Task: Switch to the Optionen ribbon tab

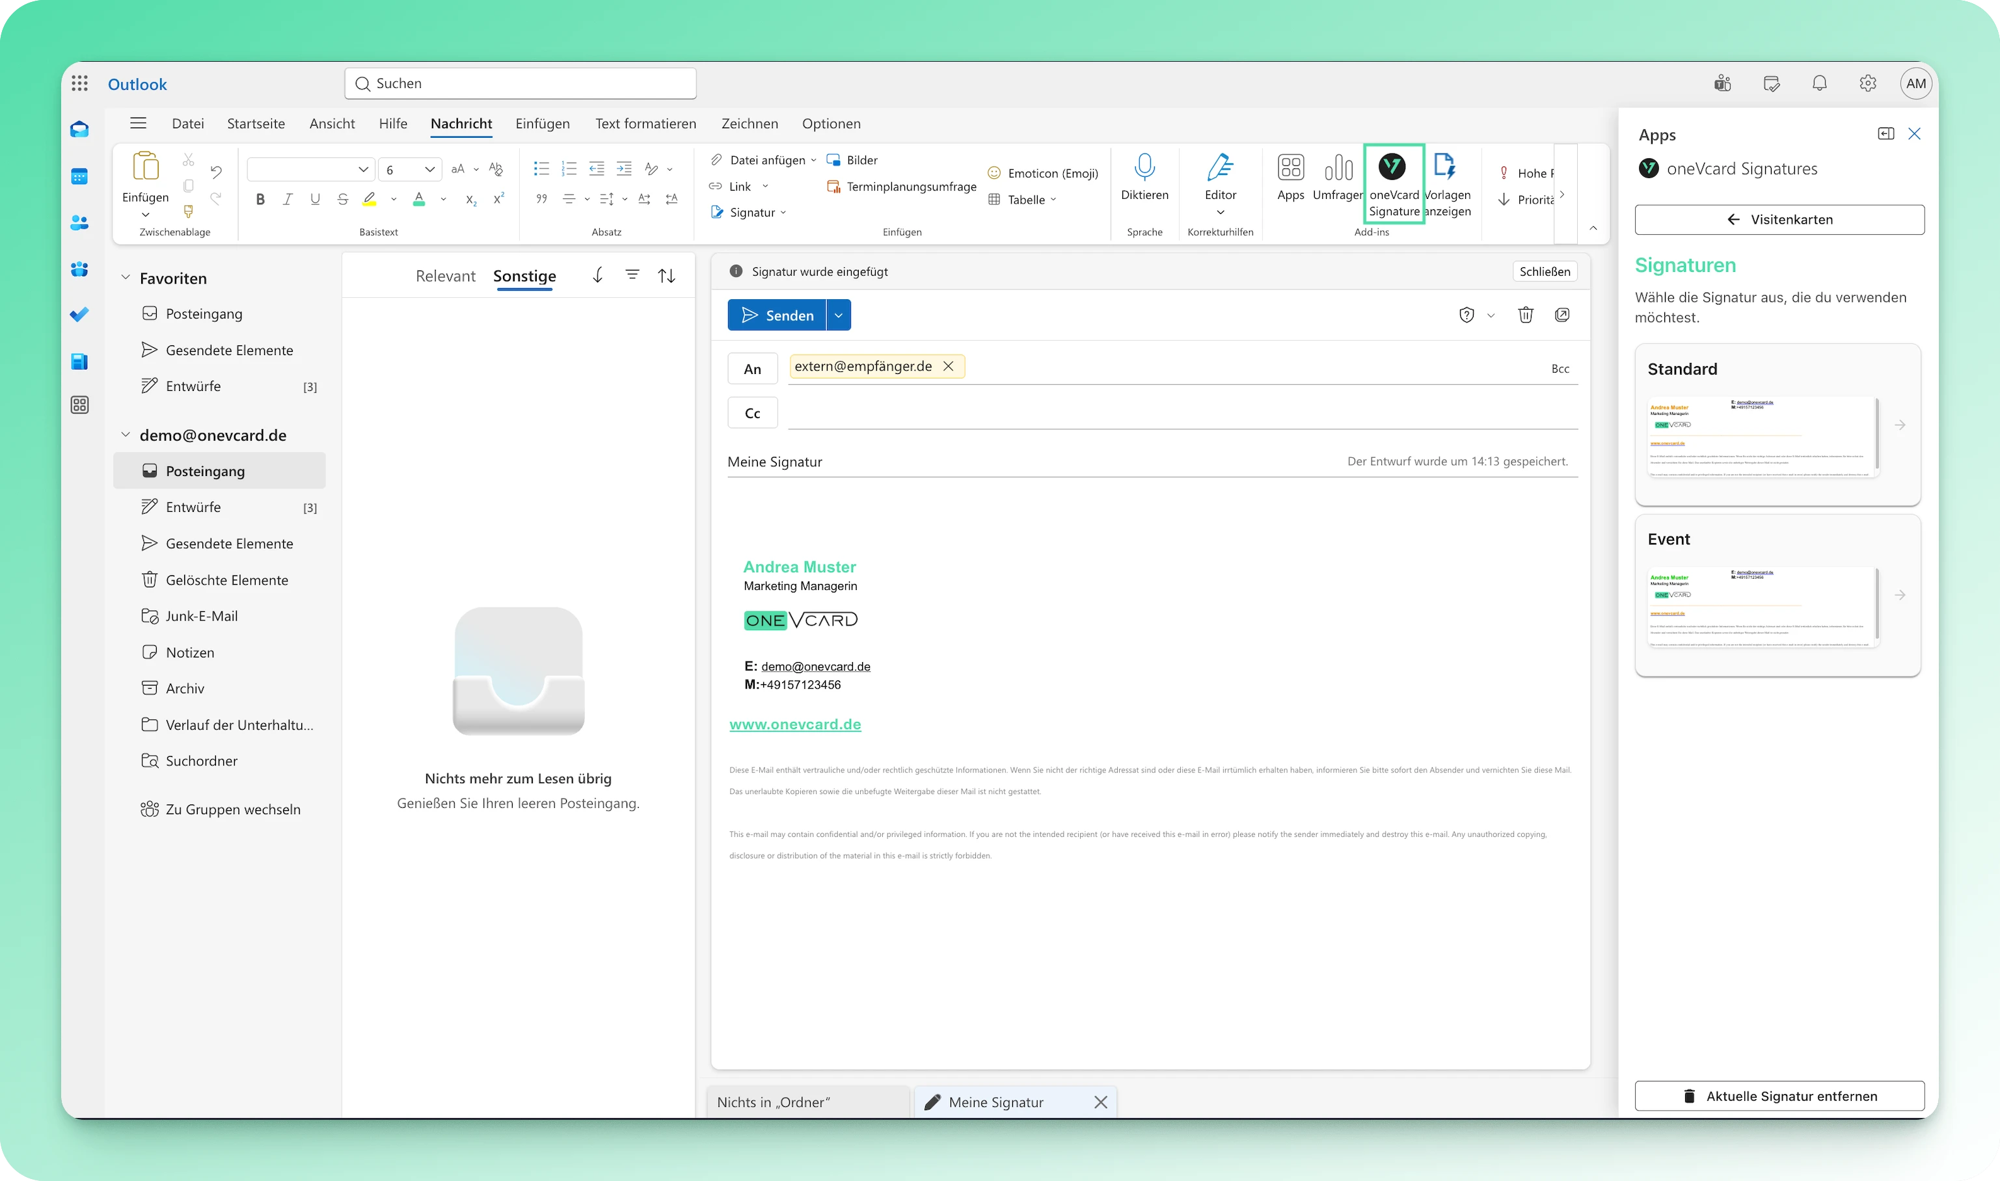Action: [831, 124]
